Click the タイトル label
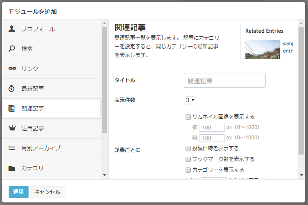This screenshot has height=205, width=308. point(125,80)
